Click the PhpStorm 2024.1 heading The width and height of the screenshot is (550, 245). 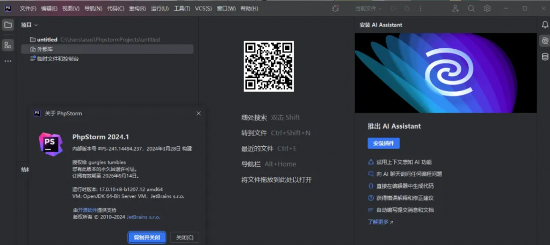coord(100,137)
